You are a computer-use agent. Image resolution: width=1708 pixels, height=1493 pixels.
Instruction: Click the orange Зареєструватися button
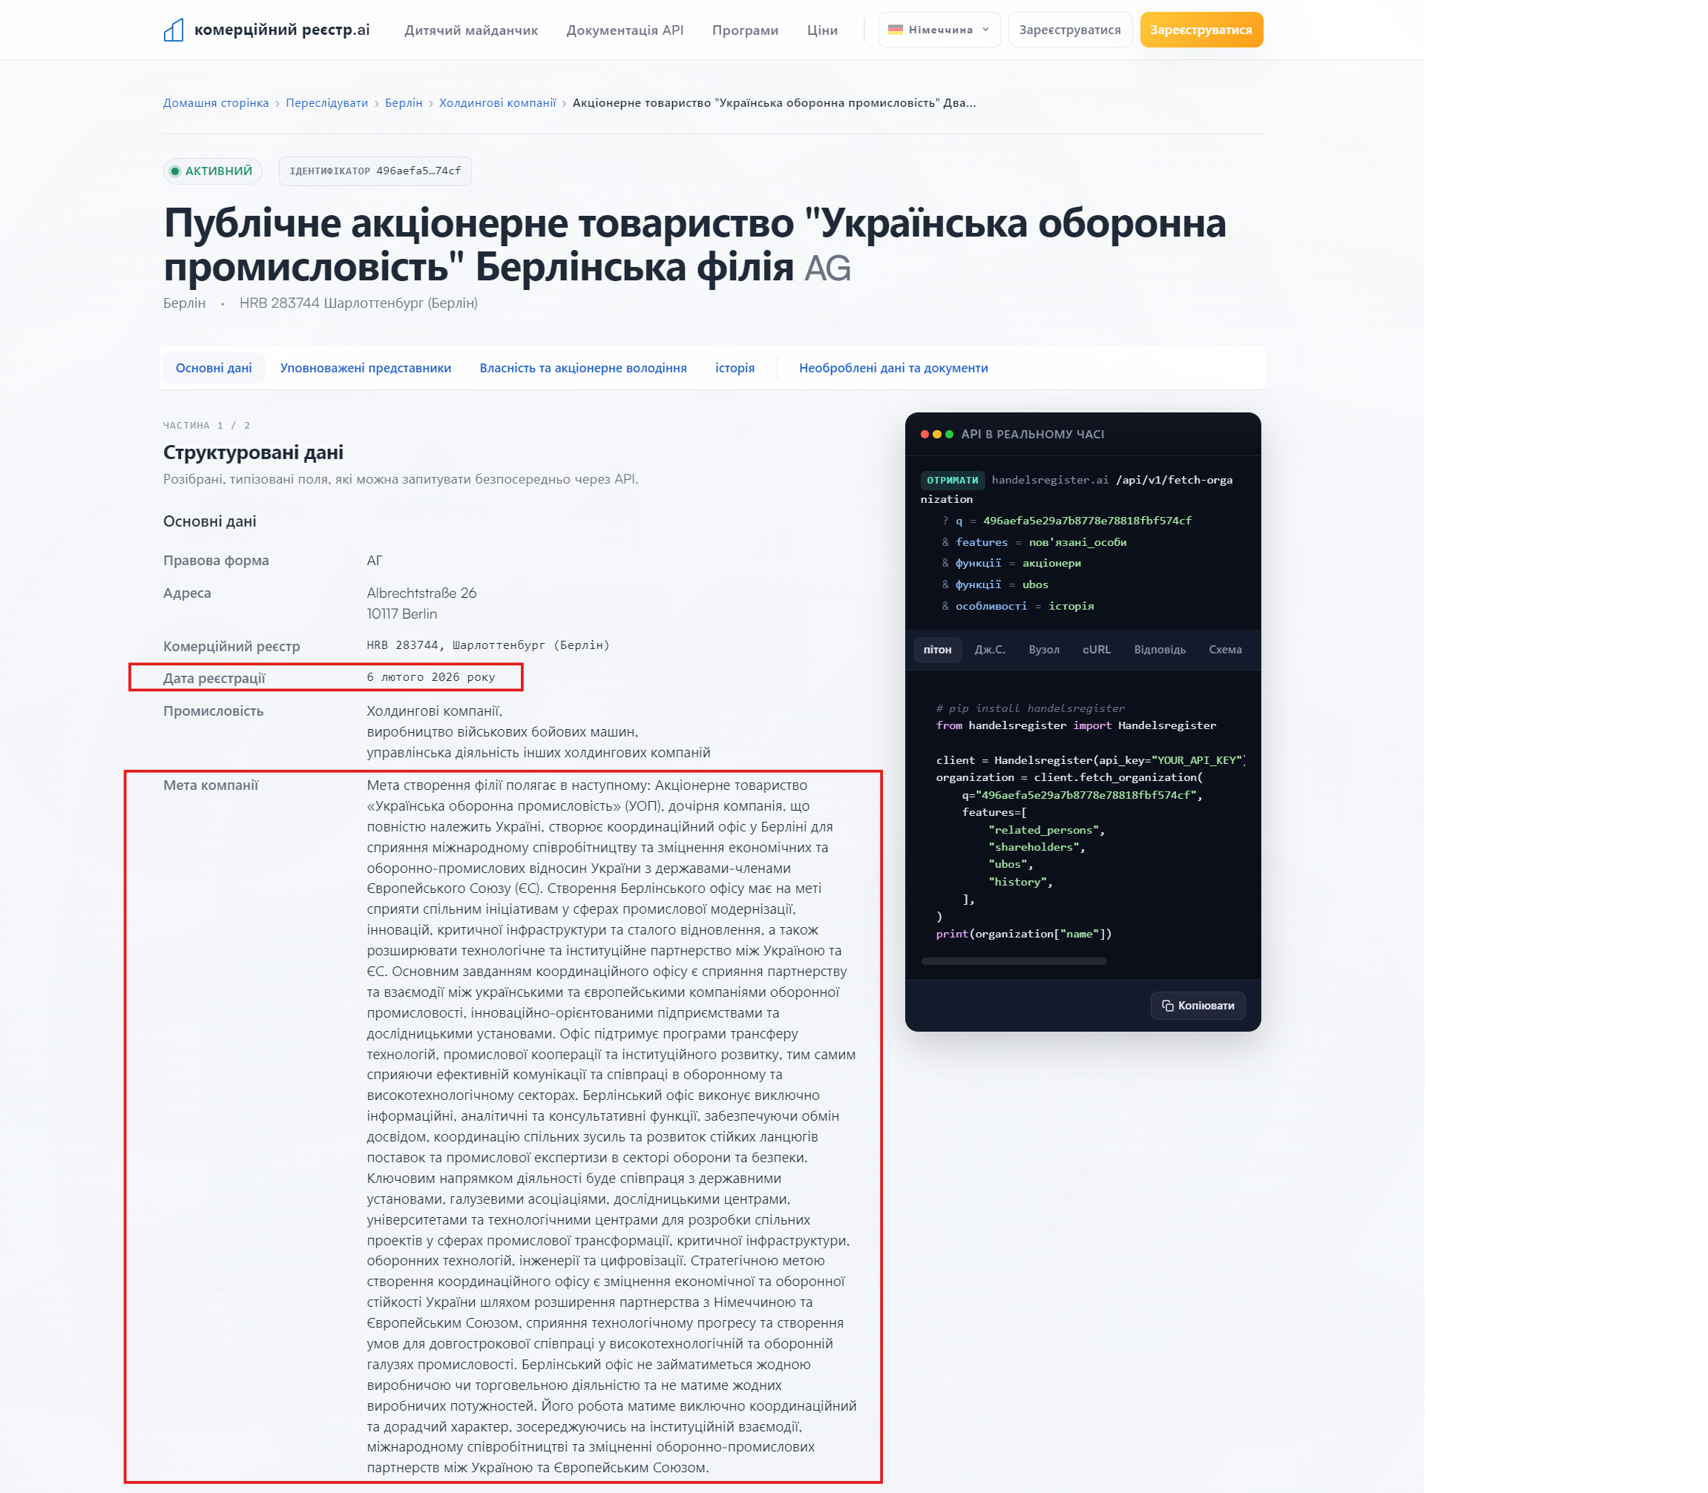click(x=1200, y=30)
